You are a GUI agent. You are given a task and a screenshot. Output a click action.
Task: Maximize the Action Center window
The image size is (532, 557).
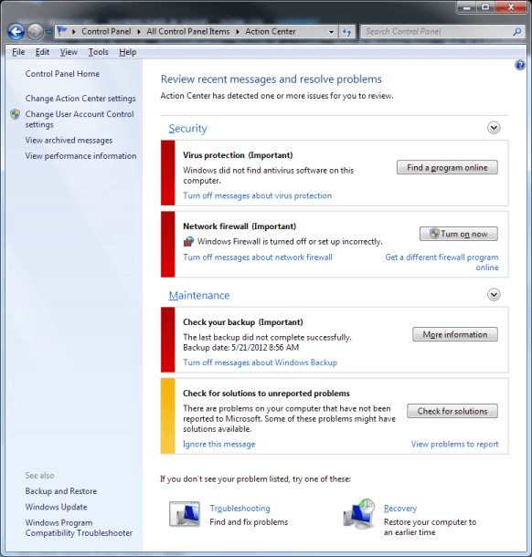pyautogui.click(x=485, y=6)
